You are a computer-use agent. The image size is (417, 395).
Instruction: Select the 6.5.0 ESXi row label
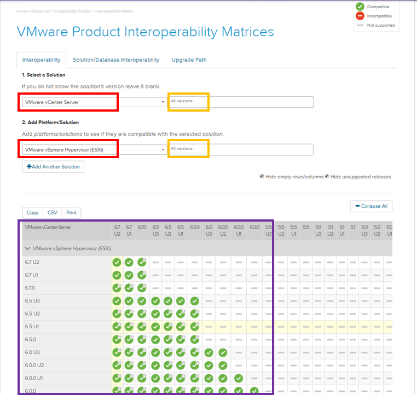point(31,339)
